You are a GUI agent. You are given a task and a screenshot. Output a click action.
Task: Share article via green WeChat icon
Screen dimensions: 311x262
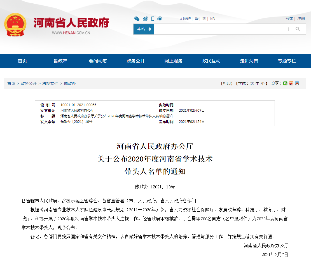tap(285, 83)
